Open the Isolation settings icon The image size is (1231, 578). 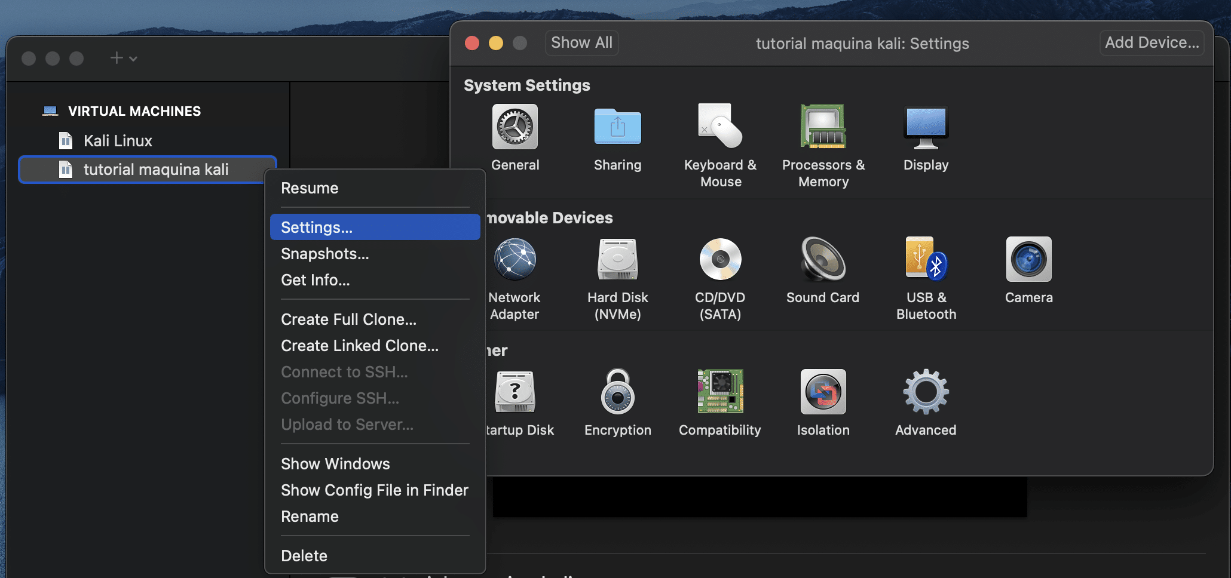click(x=823, y=392)
